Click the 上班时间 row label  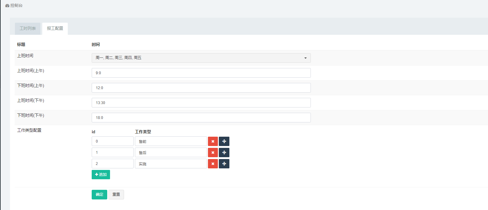click(25, 56)
